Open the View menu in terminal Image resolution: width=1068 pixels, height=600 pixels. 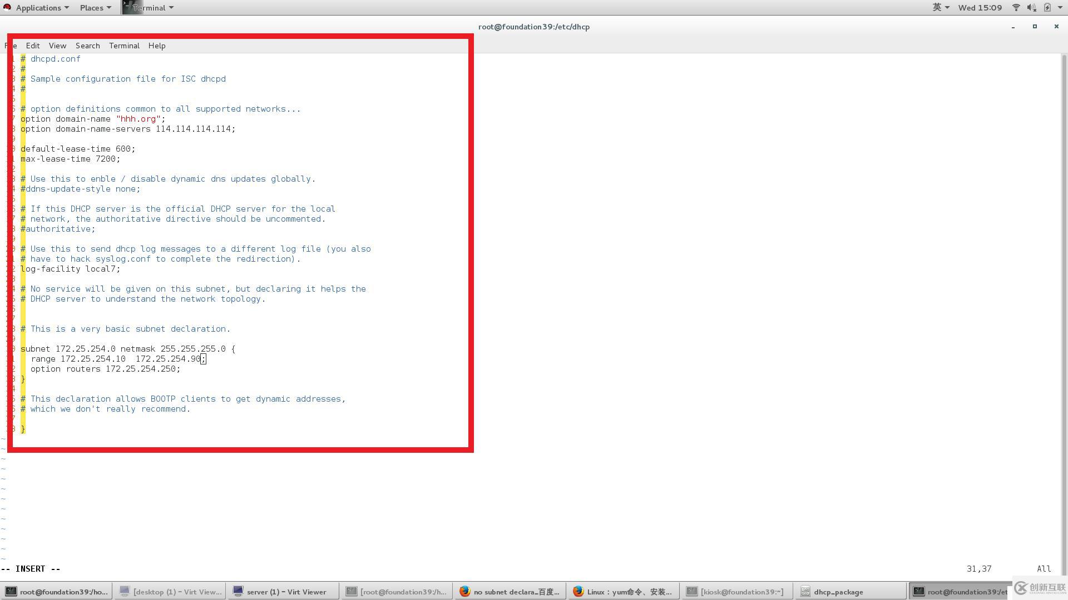57,46
